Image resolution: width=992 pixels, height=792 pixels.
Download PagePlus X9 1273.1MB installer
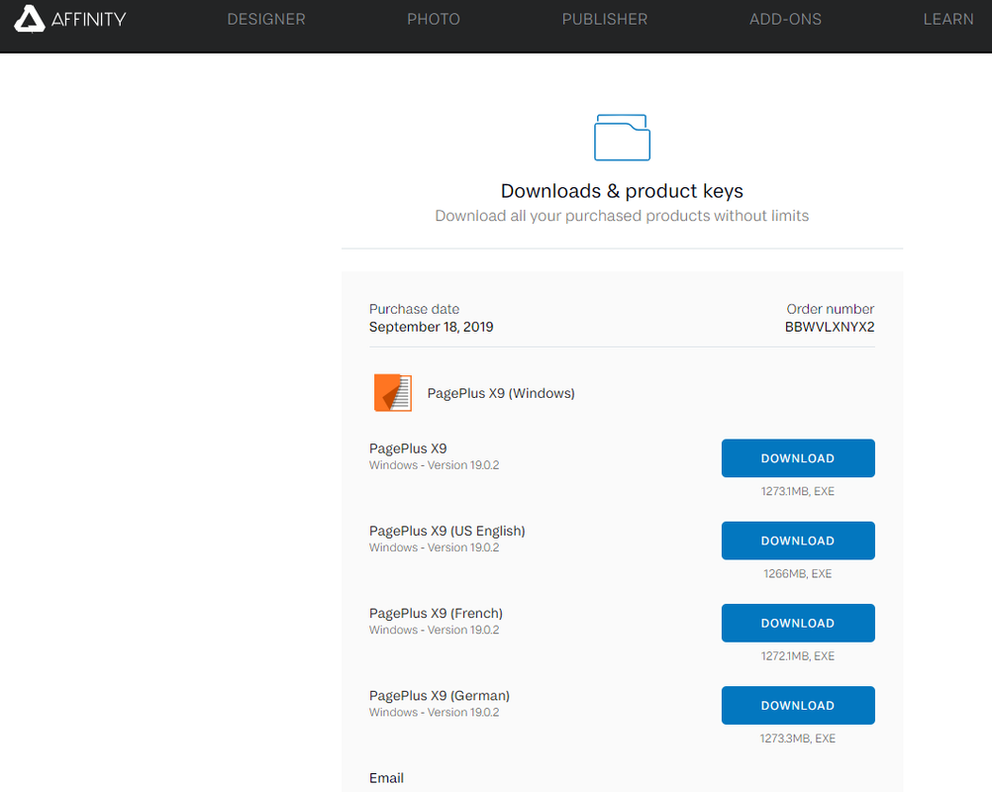point(798,458)
